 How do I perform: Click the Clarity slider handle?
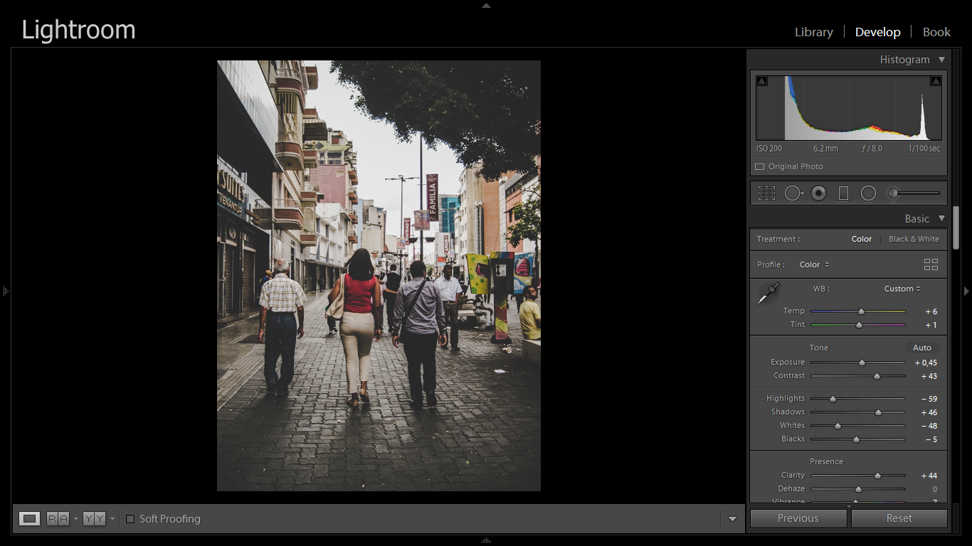pyautogui.click(x=877, y=476)
